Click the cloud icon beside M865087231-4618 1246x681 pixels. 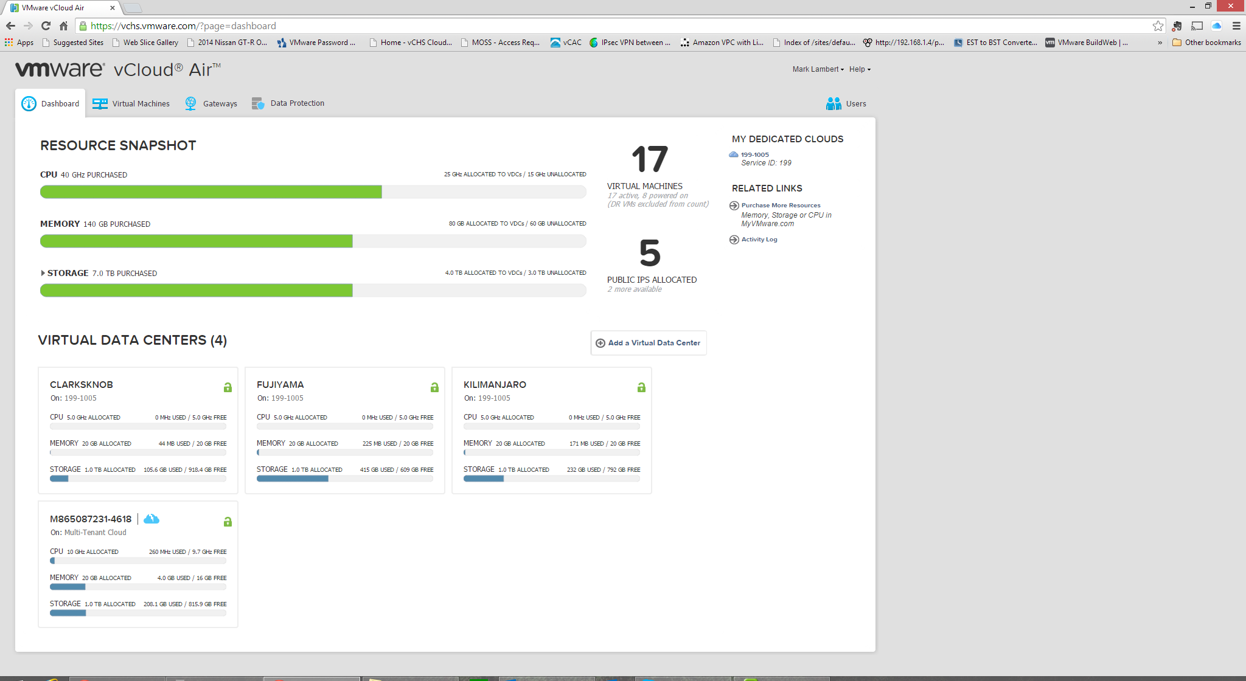[x=151, y=519]
